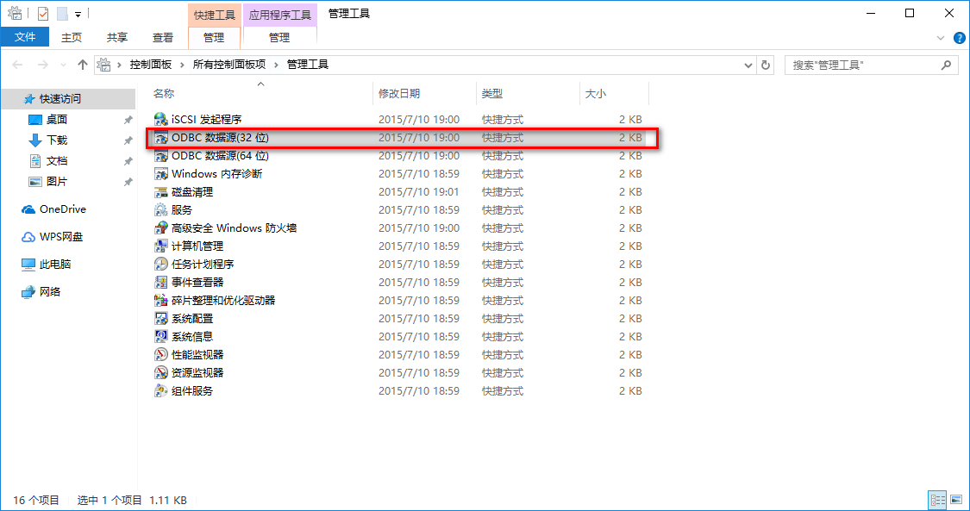This screenshot has width=970, height=511.
Task: Click the iSCSI 发起程序 icon
Action: [161, 119]
